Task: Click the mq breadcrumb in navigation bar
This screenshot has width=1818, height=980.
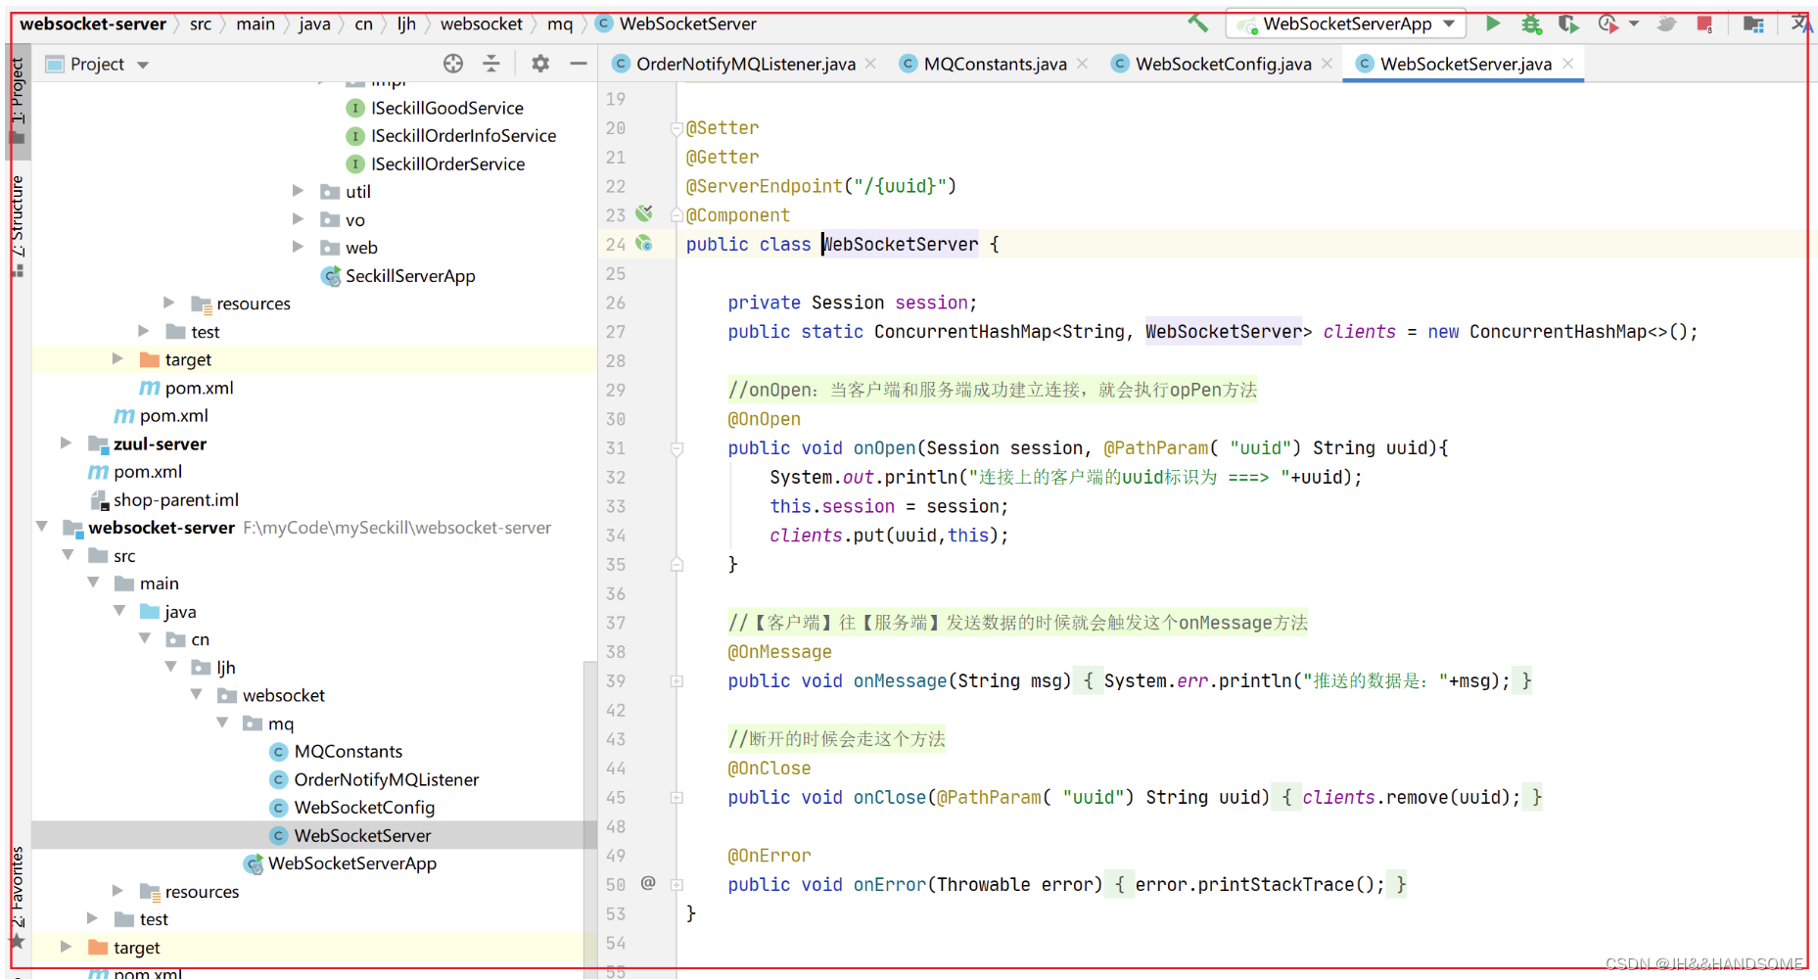Action: 560,23
